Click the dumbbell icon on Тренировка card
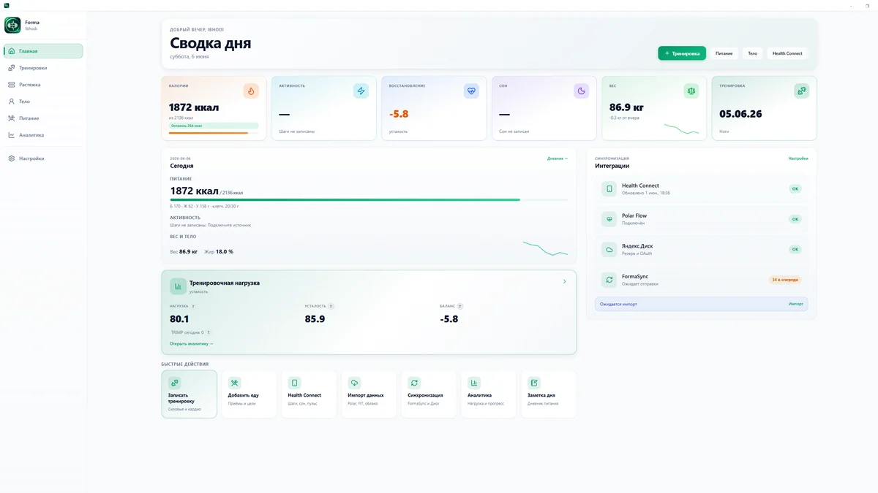This screenshot has width=878, height=493. click(x=802, y=91)
